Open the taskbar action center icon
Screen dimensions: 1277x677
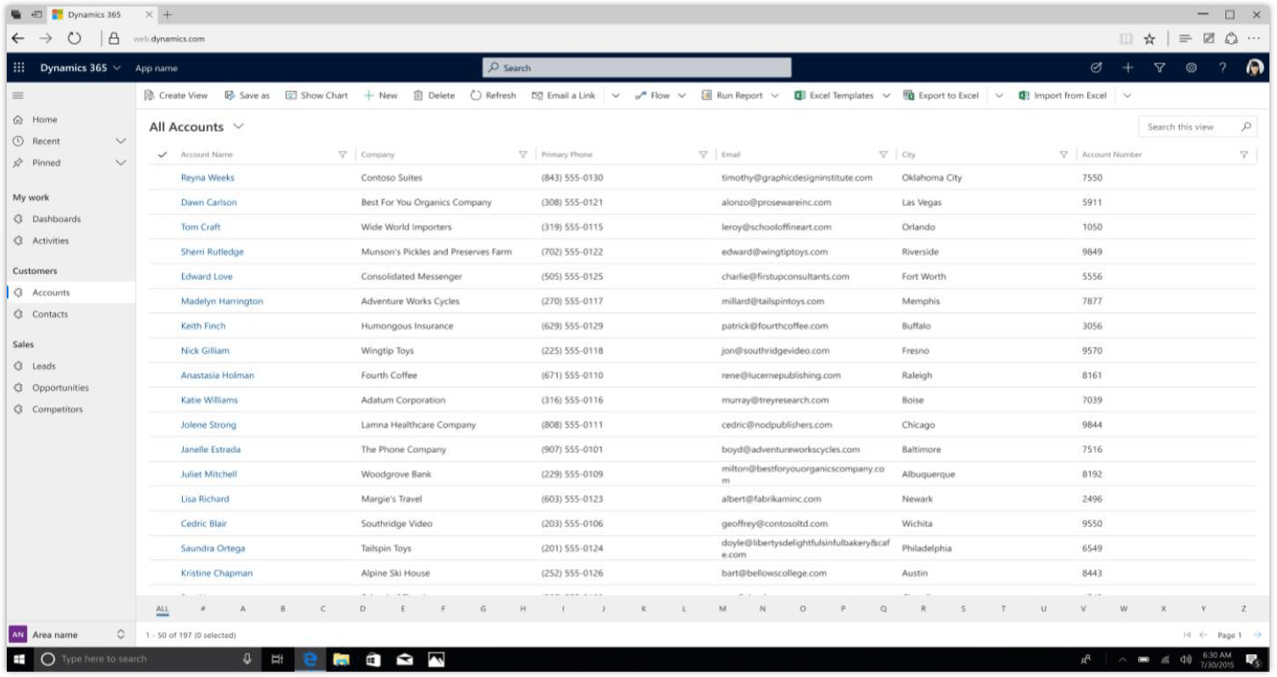(x=1252, y=659)
